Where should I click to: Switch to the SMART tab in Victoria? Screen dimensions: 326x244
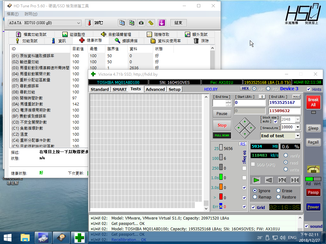pyautogui.click(x=120, y=89)
